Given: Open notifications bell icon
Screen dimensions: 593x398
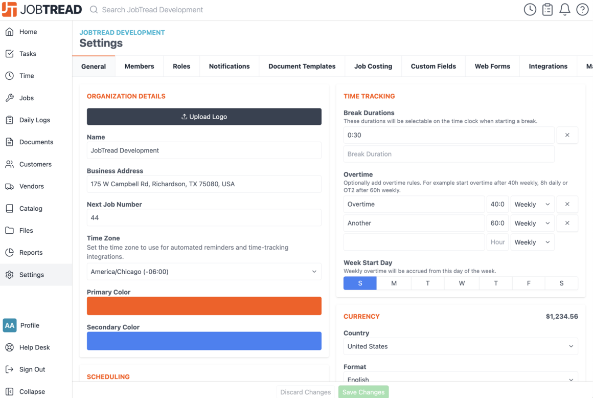Looking at the screenshot, I should pos(565,9).
